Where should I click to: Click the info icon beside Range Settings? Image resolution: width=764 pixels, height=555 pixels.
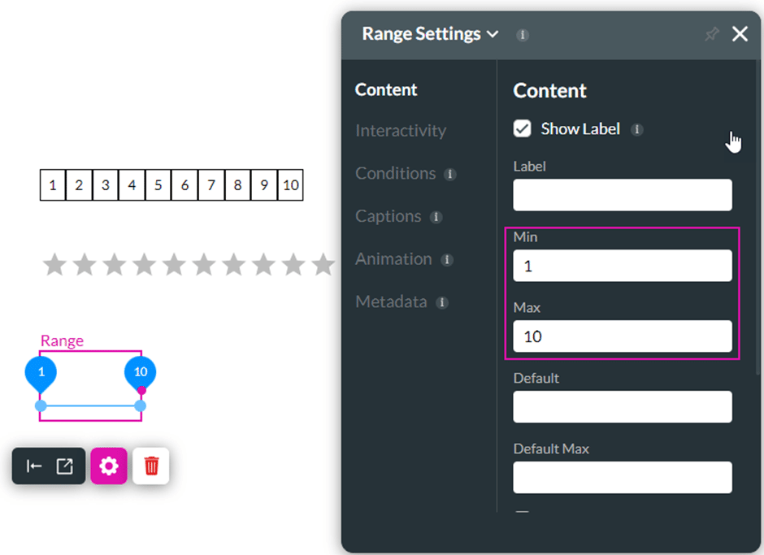(523, 35)
